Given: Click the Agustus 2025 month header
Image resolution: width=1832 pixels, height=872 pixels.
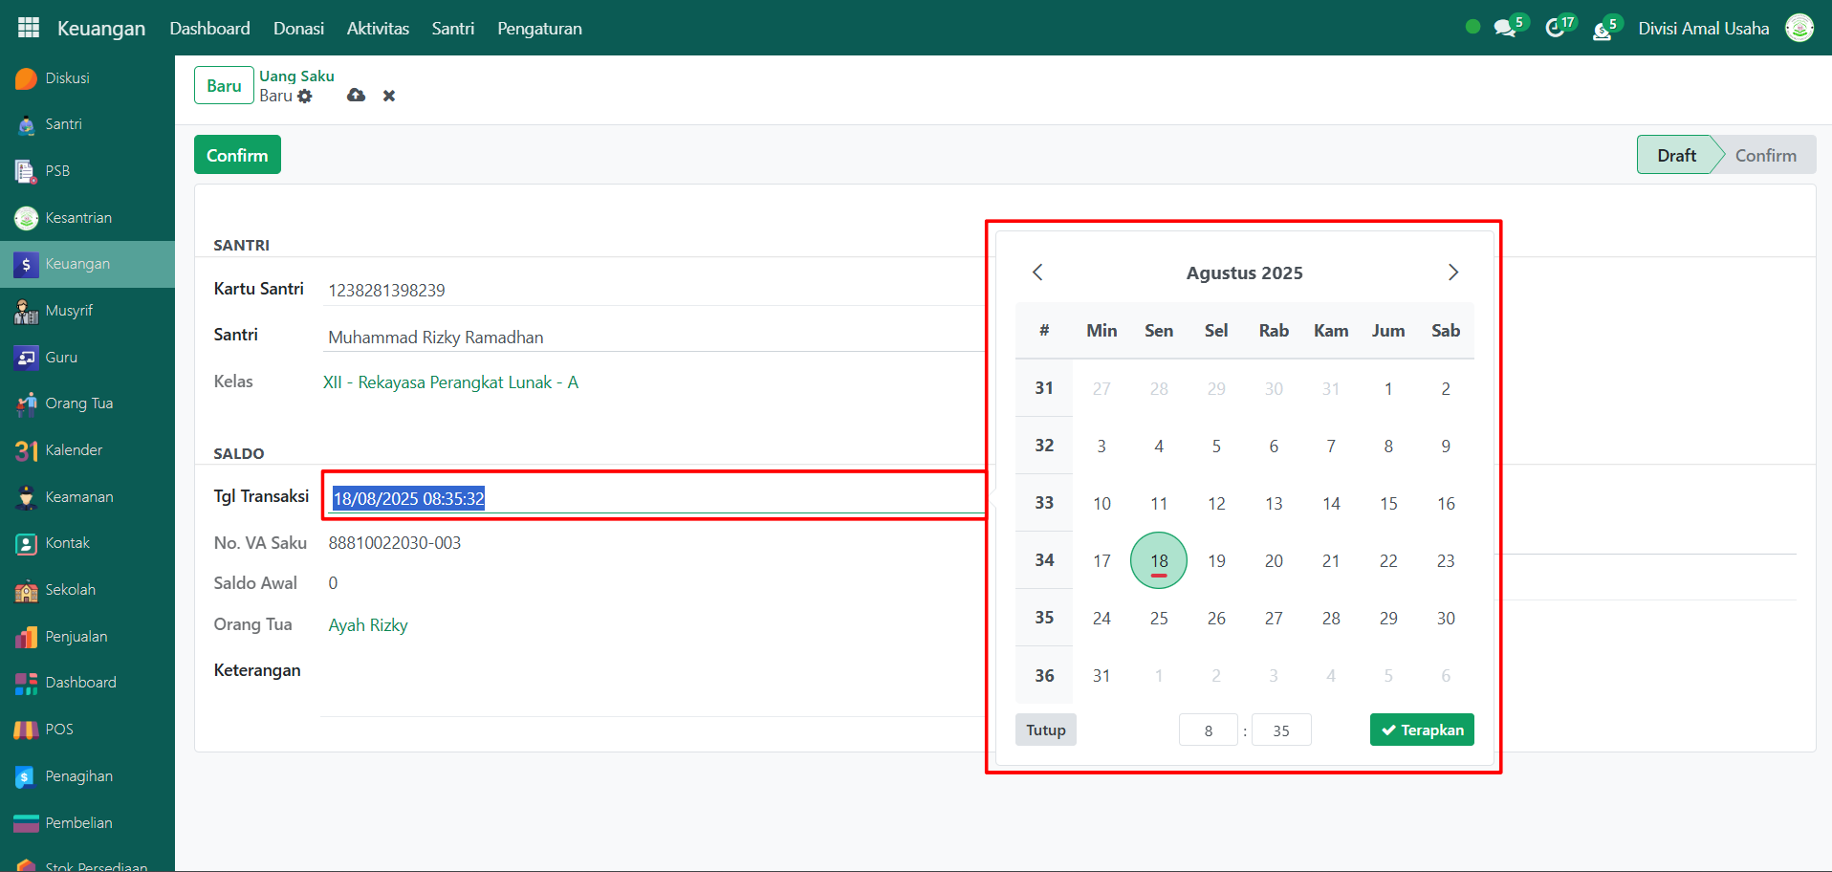Looking at the screenshot, I should (1244, 273).
